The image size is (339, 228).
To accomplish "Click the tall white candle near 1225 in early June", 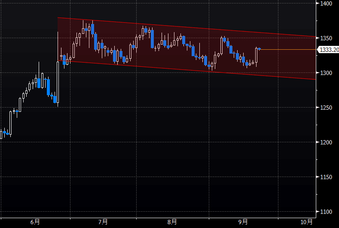I will click(11, 123).
